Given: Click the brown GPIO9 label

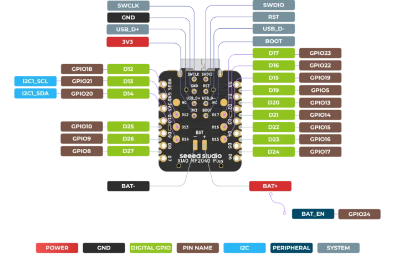Looking at the screenshot, I should (x=81, y=138).
